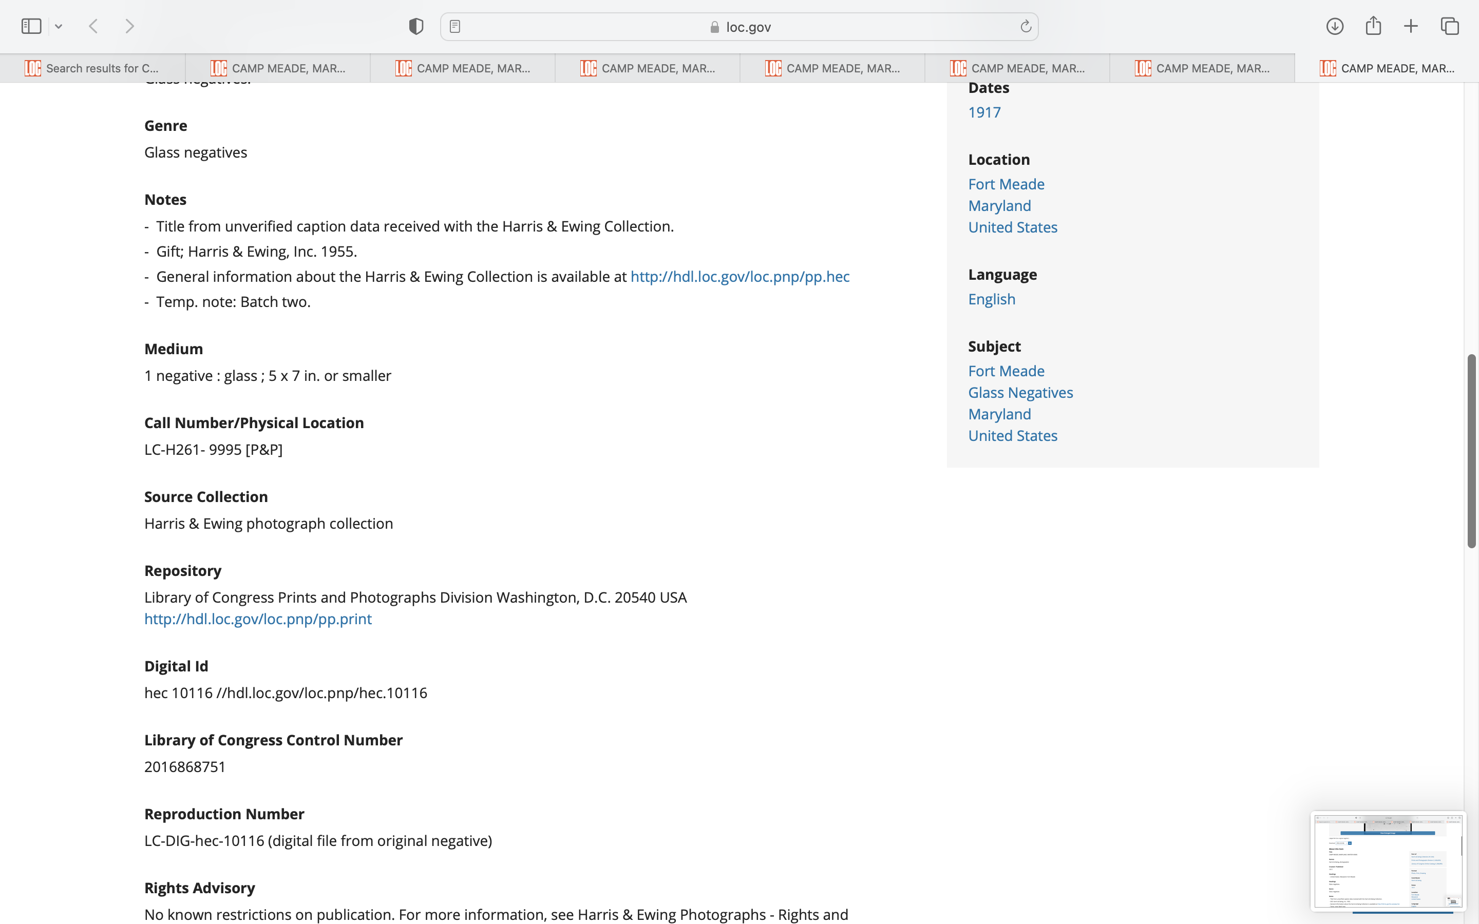
Task: Click the Share icon
Action: click(1373, 26)
